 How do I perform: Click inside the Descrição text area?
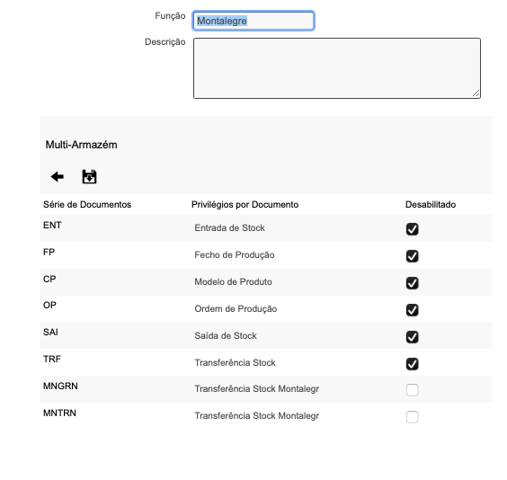337,68
